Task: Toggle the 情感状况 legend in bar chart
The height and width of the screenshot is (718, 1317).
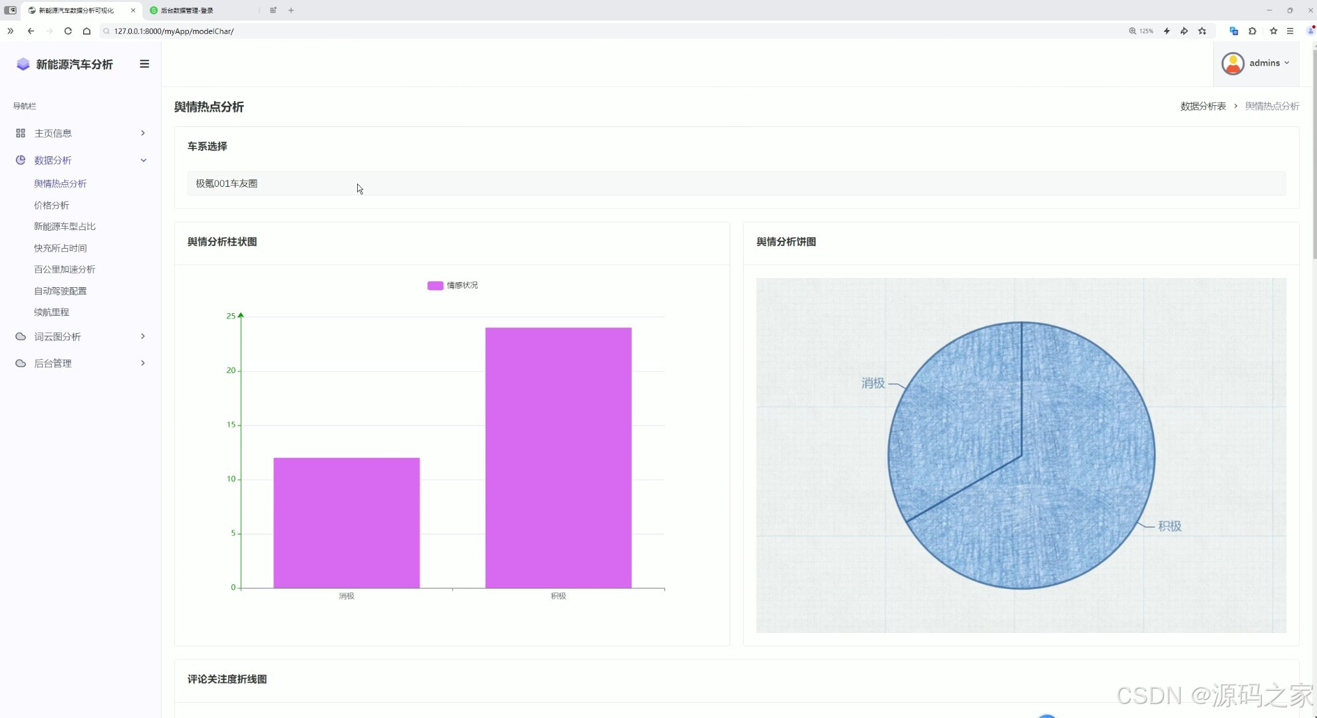Action: [x=453, y=285]
